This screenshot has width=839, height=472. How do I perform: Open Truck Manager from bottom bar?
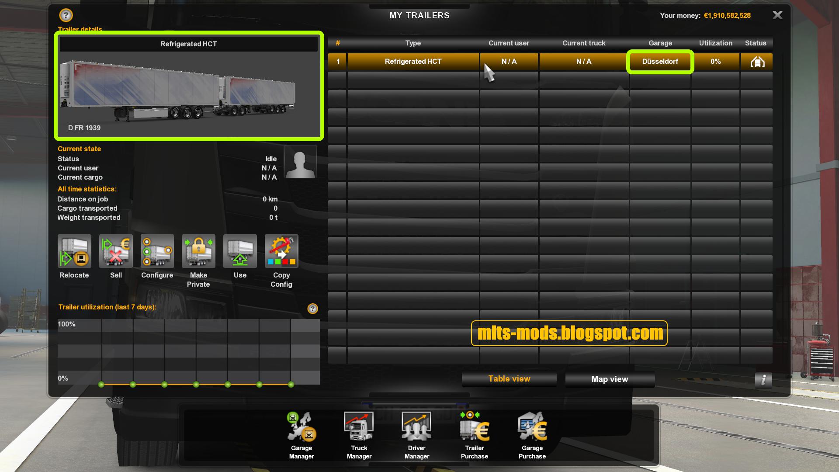tap(359, 427)
